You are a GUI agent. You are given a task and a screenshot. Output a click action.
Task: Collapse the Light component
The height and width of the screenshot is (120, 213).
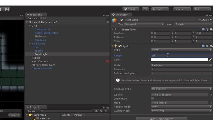[x=112, y=46]
